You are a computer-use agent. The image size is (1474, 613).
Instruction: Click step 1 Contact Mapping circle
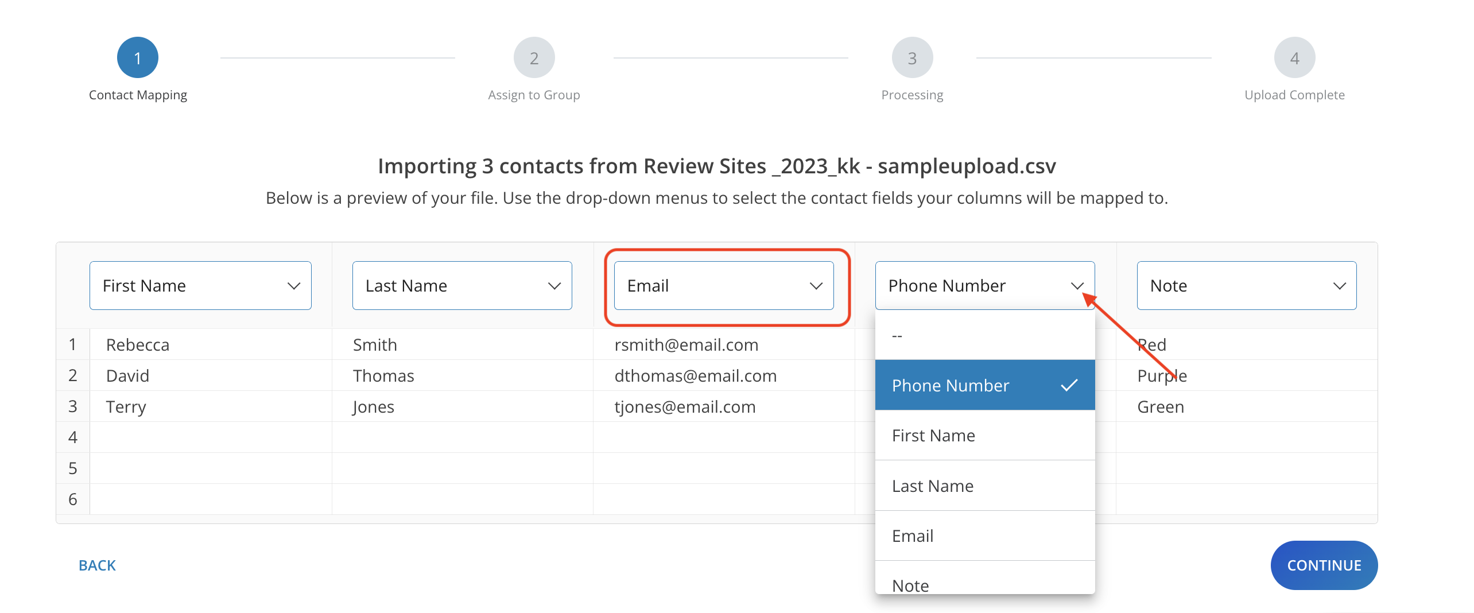tap(138, 58)
